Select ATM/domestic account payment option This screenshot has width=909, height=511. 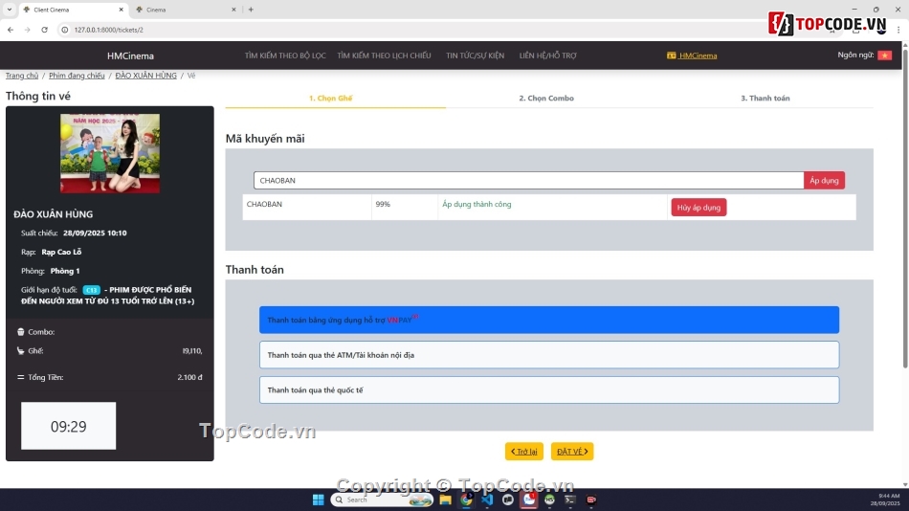pos(548,355)
